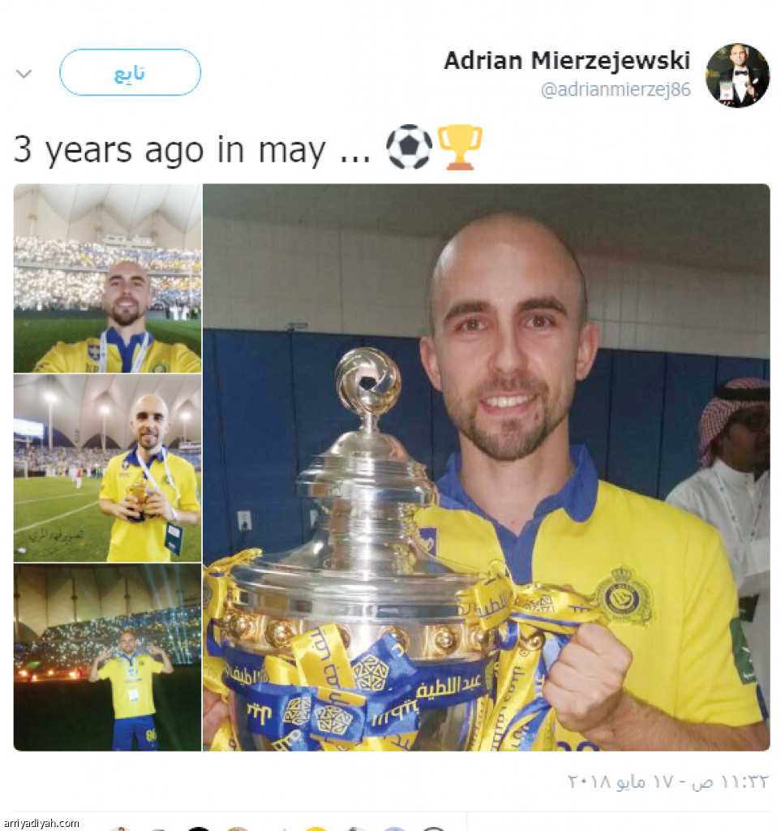Click the Al Nassr crest on yellow jersey
This screenshot has width=781, height=831.
click(624, 596)
